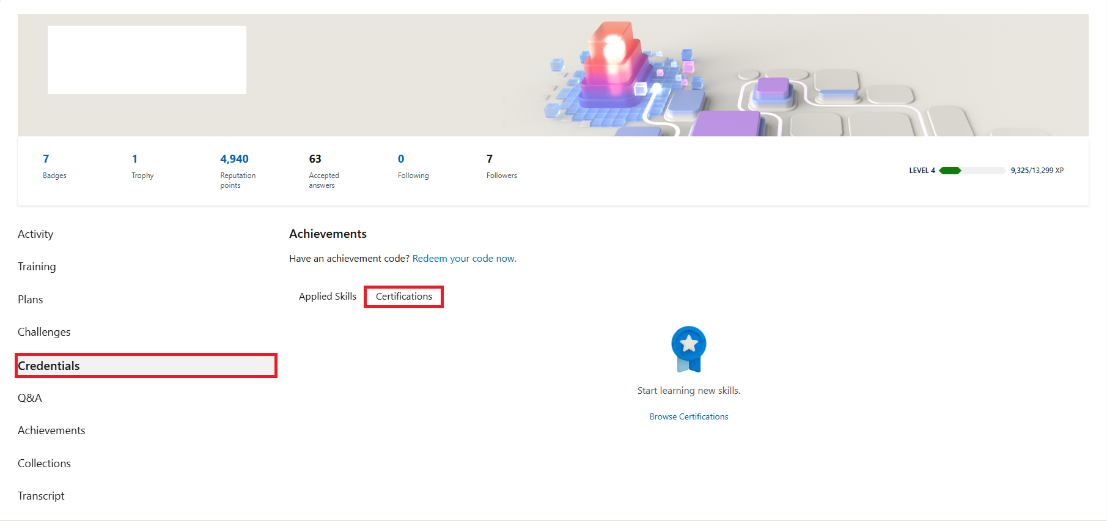Click the 7 Followers stat
The height and width of the screenshot is (521, 1107).
coord(502,166)
